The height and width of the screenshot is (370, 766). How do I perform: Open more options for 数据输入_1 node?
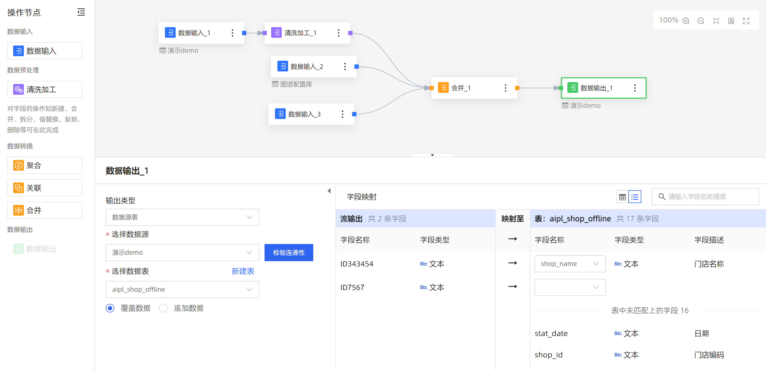[x=233, y=33]
